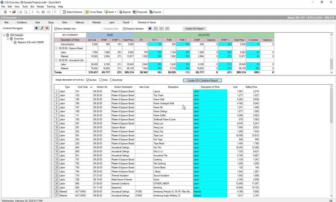Enable the Size/Style checkbox
The width and height of the screenshot is (336, 202).
tap(111, 80)
